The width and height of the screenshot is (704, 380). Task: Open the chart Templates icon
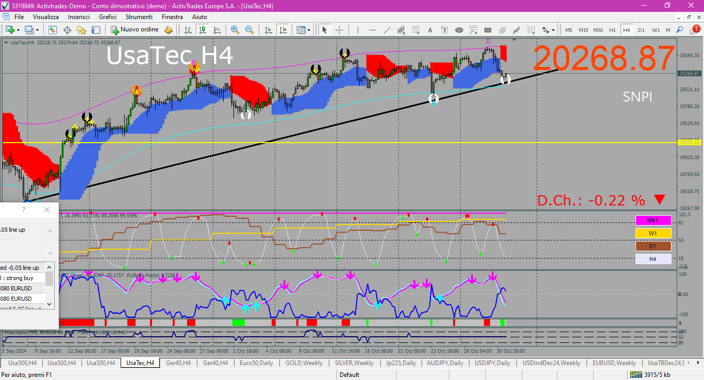[301, 30]
